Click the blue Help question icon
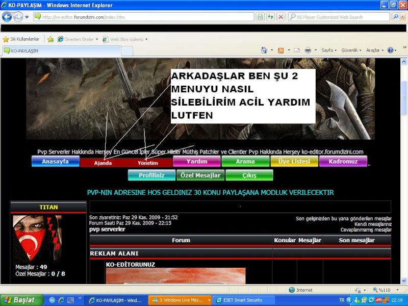408x306 pixels. tap(391, 50)
